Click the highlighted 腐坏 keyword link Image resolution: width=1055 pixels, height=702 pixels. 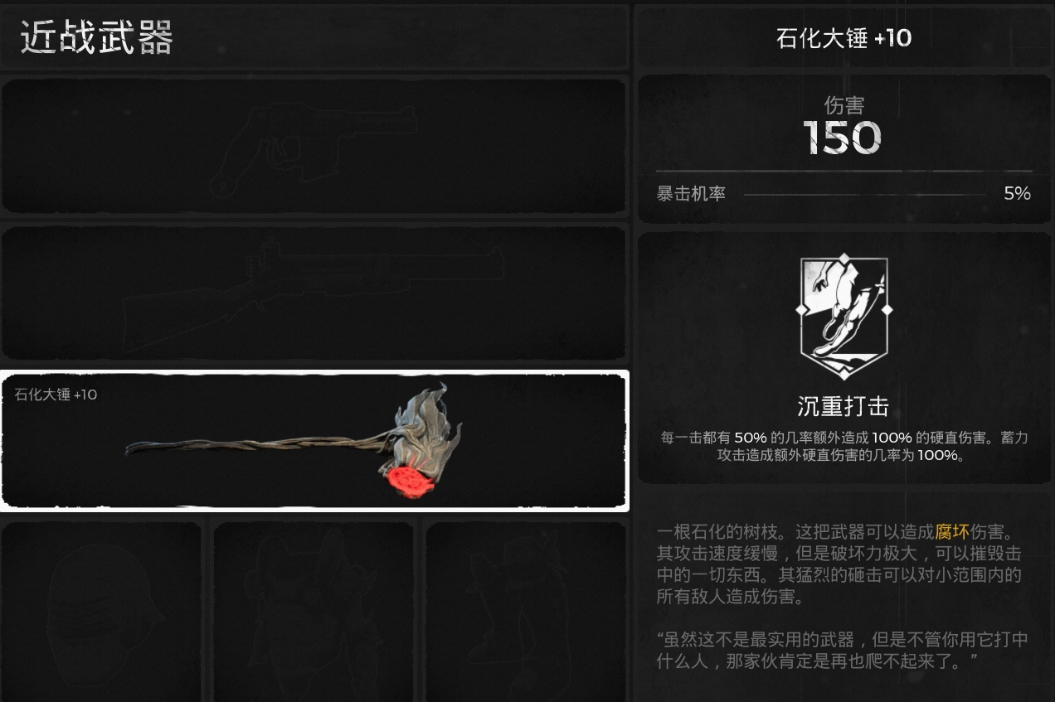pos(952,532)
